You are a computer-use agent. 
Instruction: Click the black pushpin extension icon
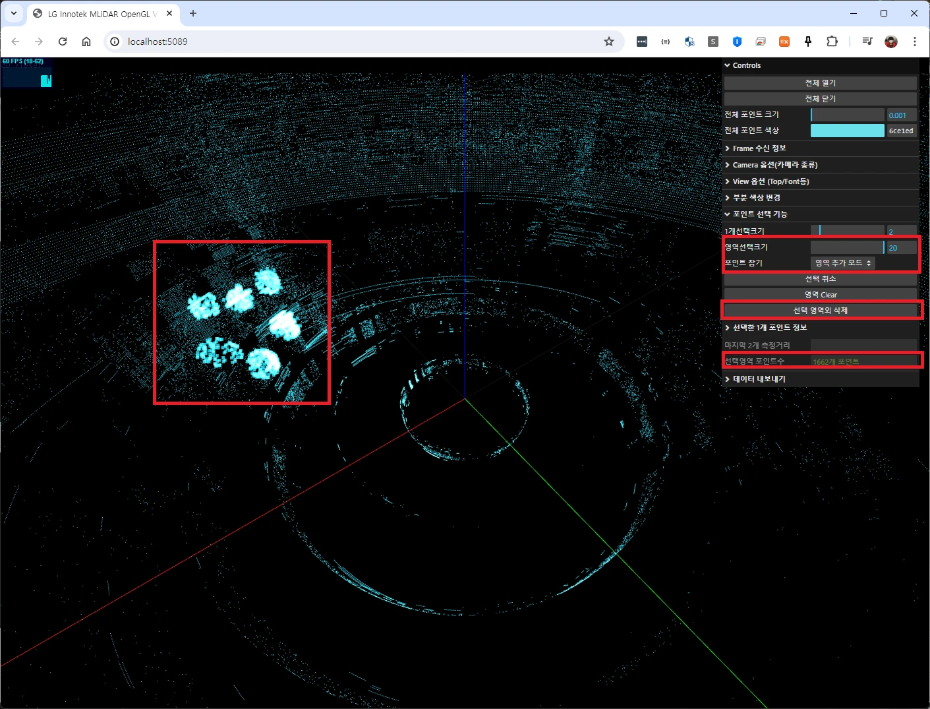pyautogui.click(x=808, y=42)
